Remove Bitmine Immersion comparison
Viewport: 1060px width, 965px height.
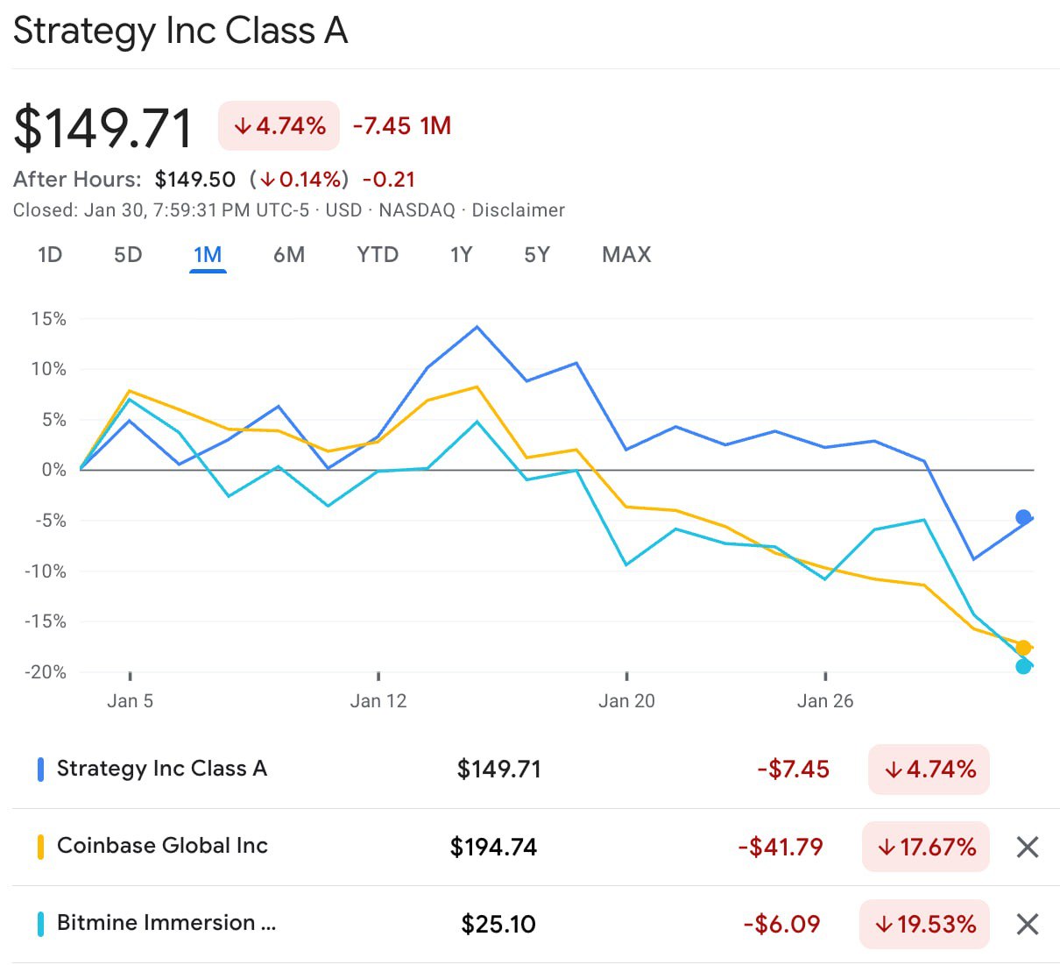tap(1027, 924)
